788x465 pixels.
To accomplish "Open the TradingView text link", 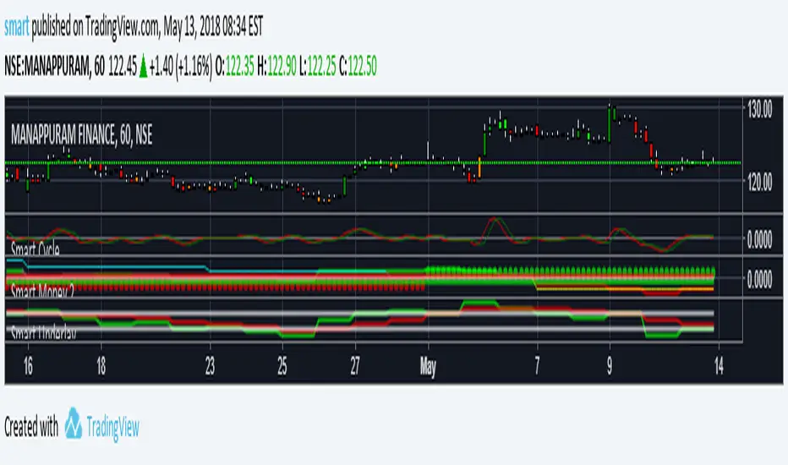I will [x=112, y=427].
